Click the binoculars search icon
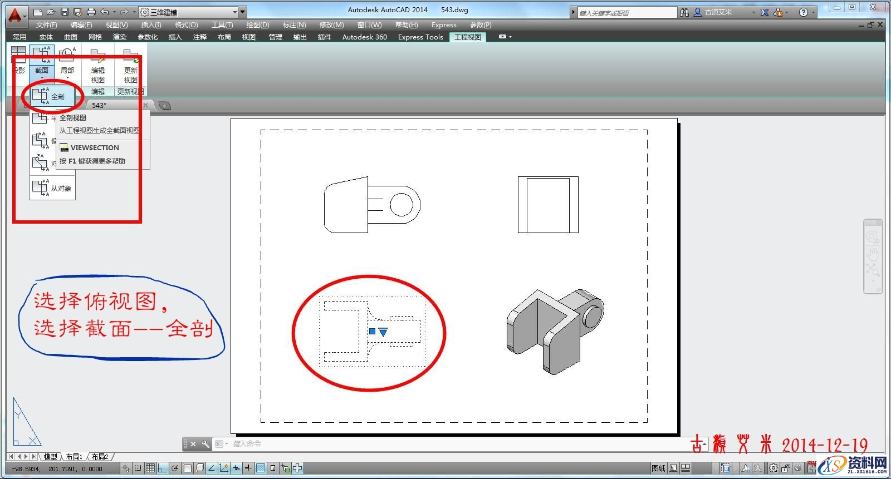The height and width of the screenshot is (479, 891). [x=684, y=12]
